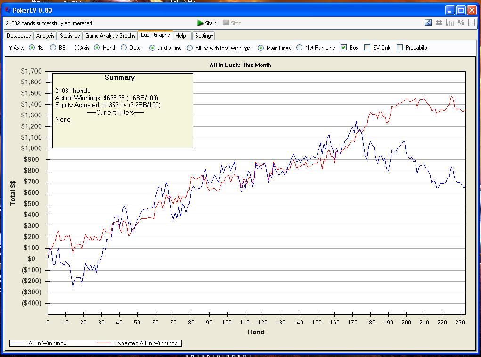481x357 pixels.
Task: Switch X-Axis to Date
Action: [x=124, y=48]
